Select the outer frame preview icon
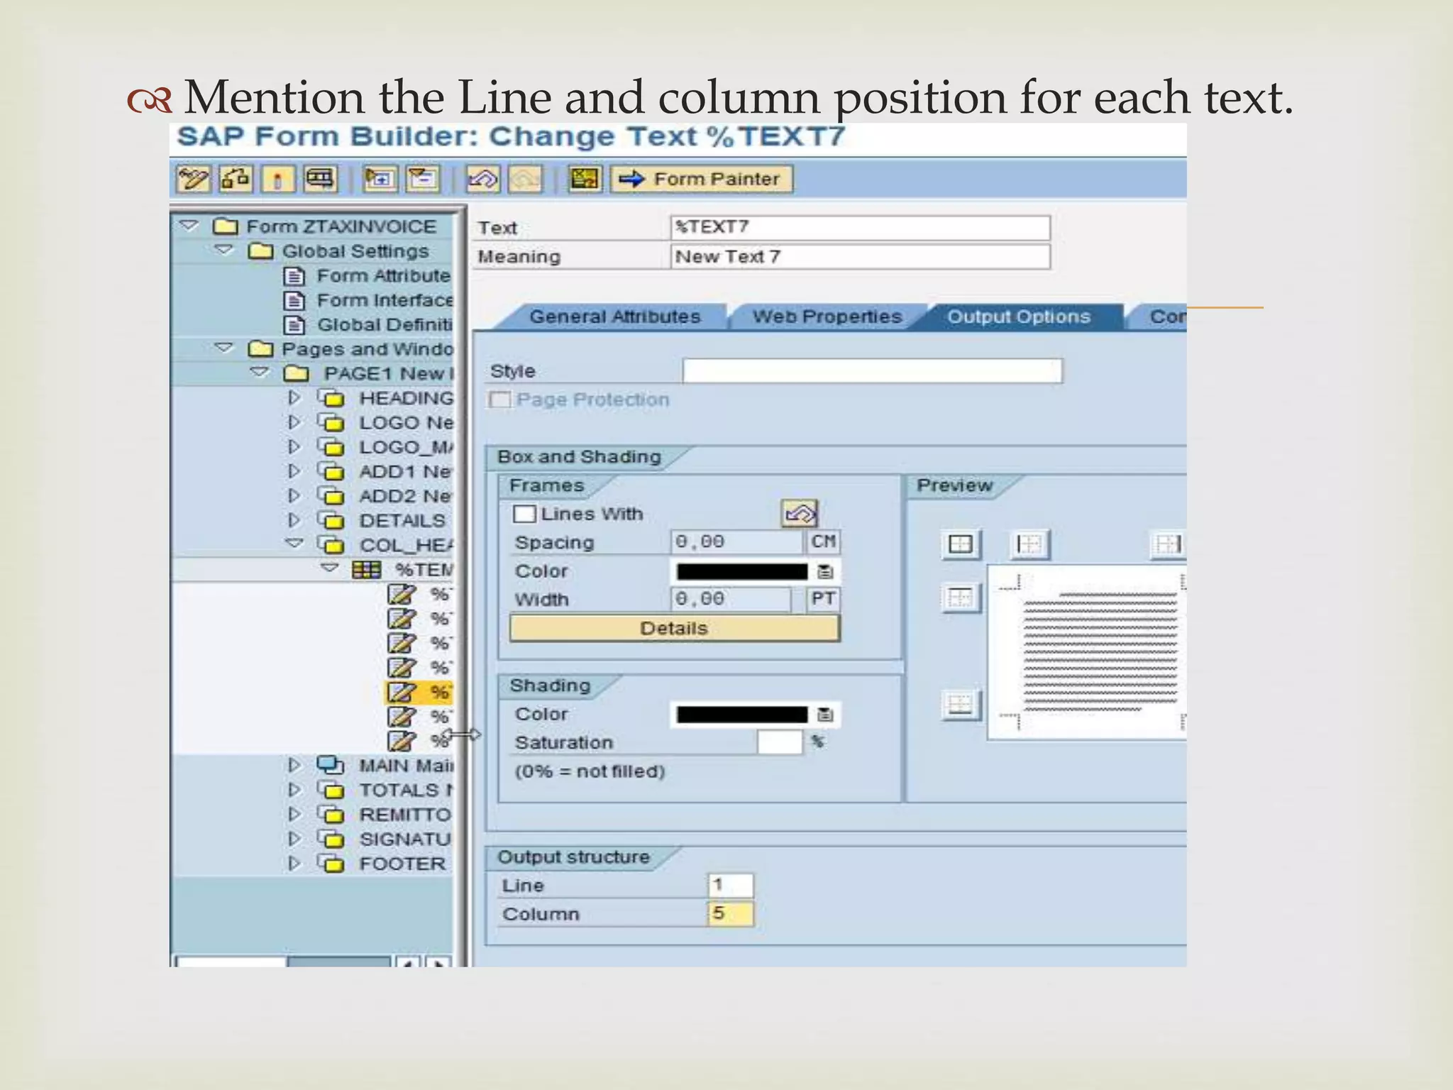Viewport: 1453px width, 1090px height. (x=960, y=545)
